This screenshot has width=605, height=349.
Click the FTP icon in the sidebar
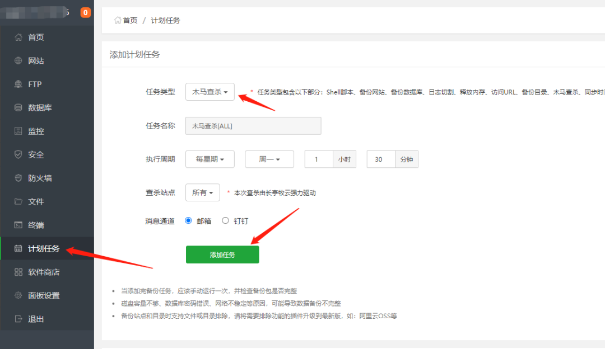[18, 84]
